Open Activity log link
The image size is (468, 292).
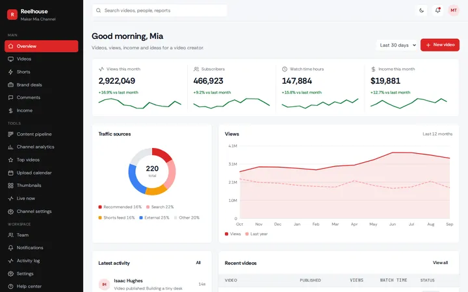point(42,261)
